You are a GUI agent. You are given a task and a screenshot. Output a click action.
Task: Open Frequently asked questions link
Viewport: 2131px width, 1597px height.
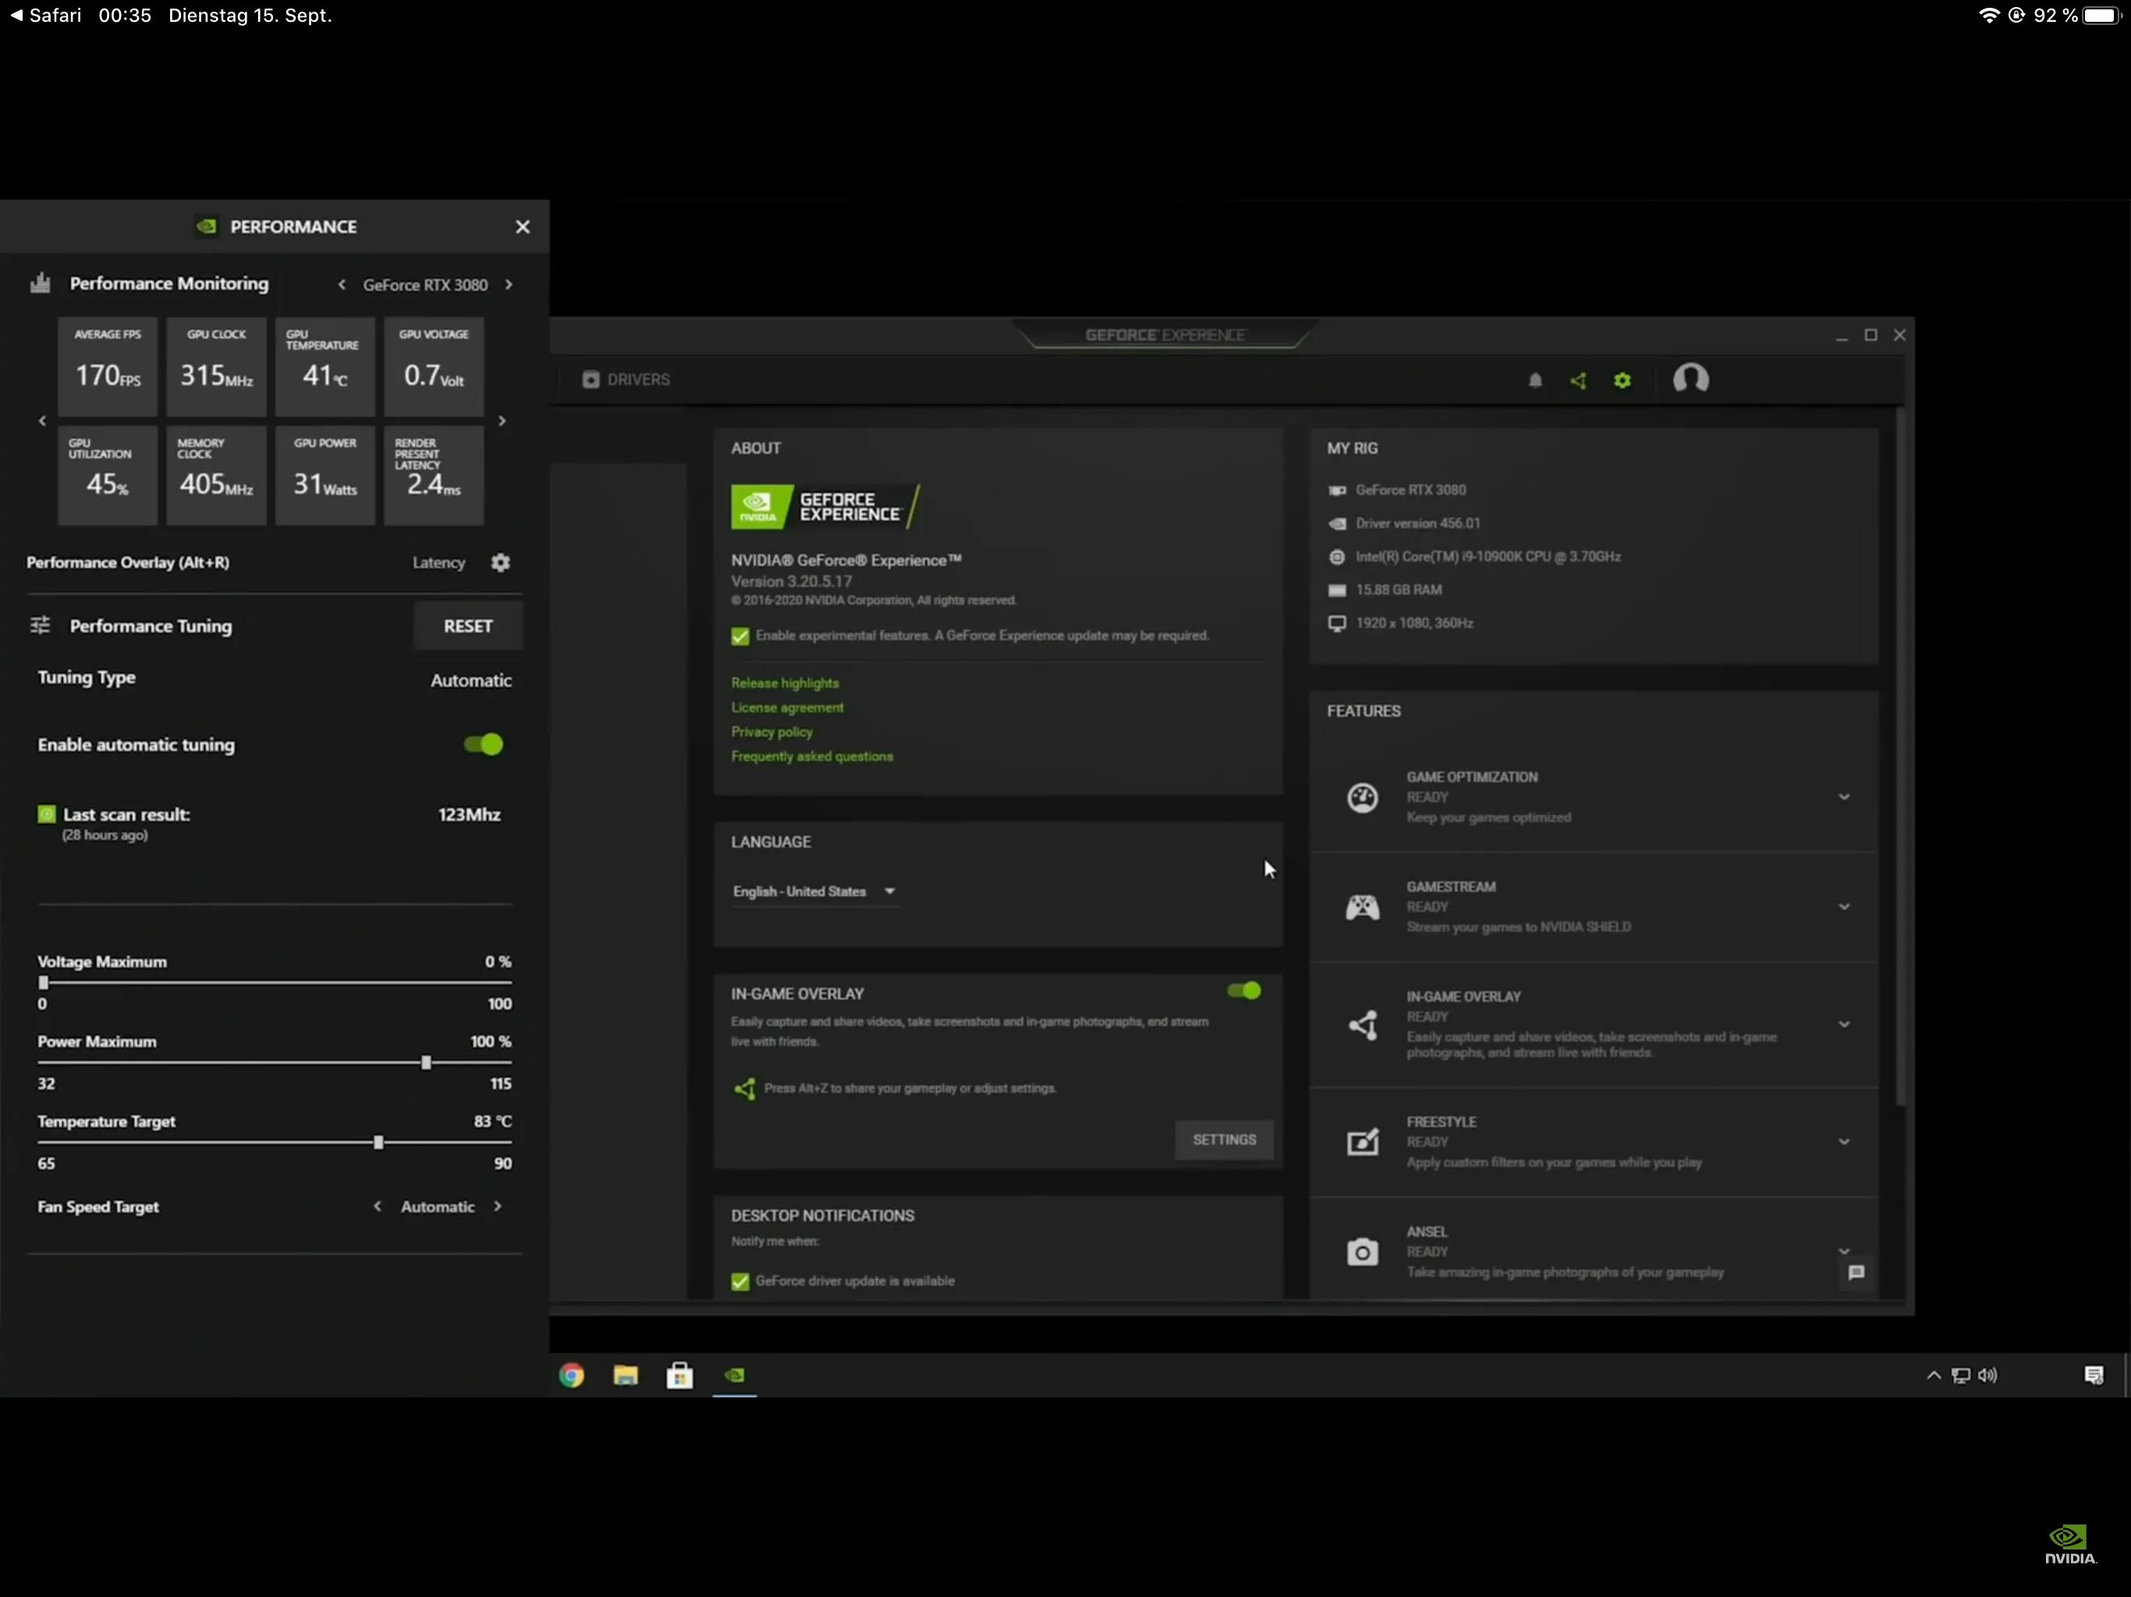pos(812,756)
